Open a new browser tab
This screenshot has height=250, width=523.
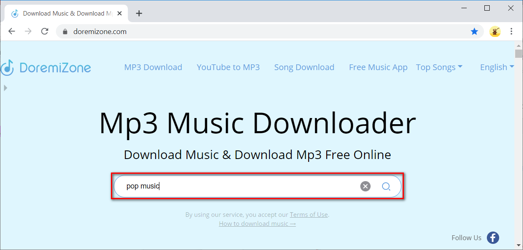click(x=139, y=14)
